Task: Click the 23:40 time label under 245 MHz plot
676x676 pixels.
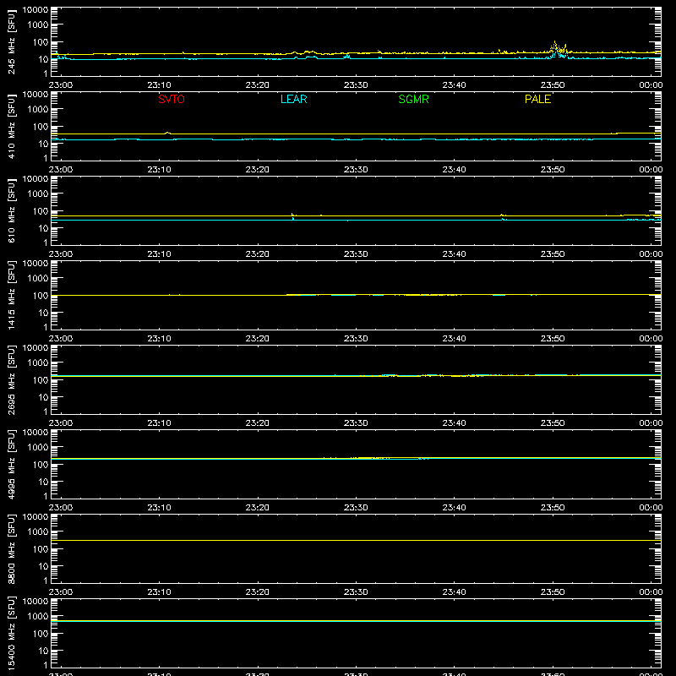Action: point(454,85)
